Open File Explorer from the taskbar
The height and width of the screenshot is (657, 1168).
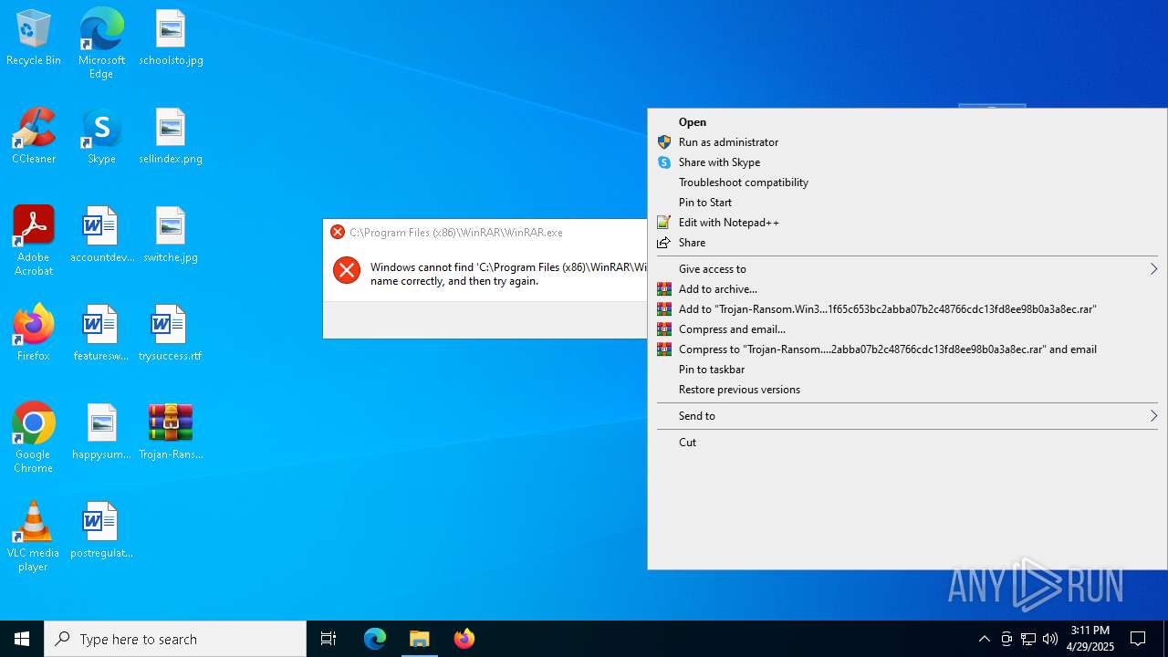[420, 639]
